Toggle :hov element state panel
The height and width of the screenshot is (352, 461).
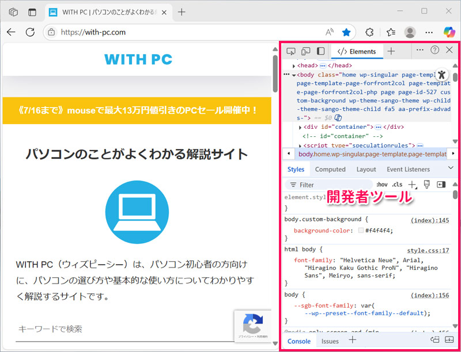click(x=381, y=185)
